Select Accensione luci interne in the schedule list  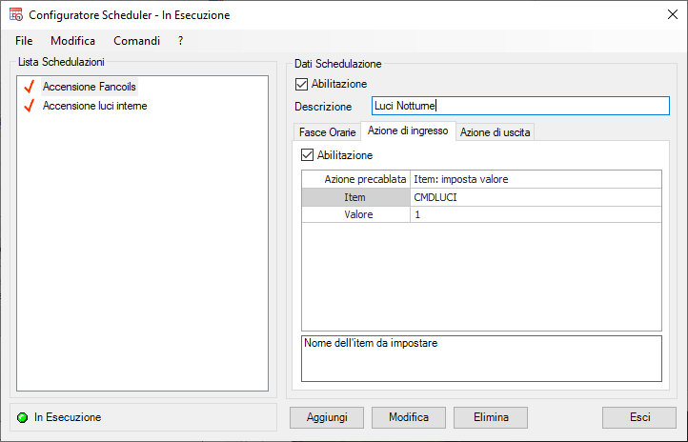pos(94,106)
